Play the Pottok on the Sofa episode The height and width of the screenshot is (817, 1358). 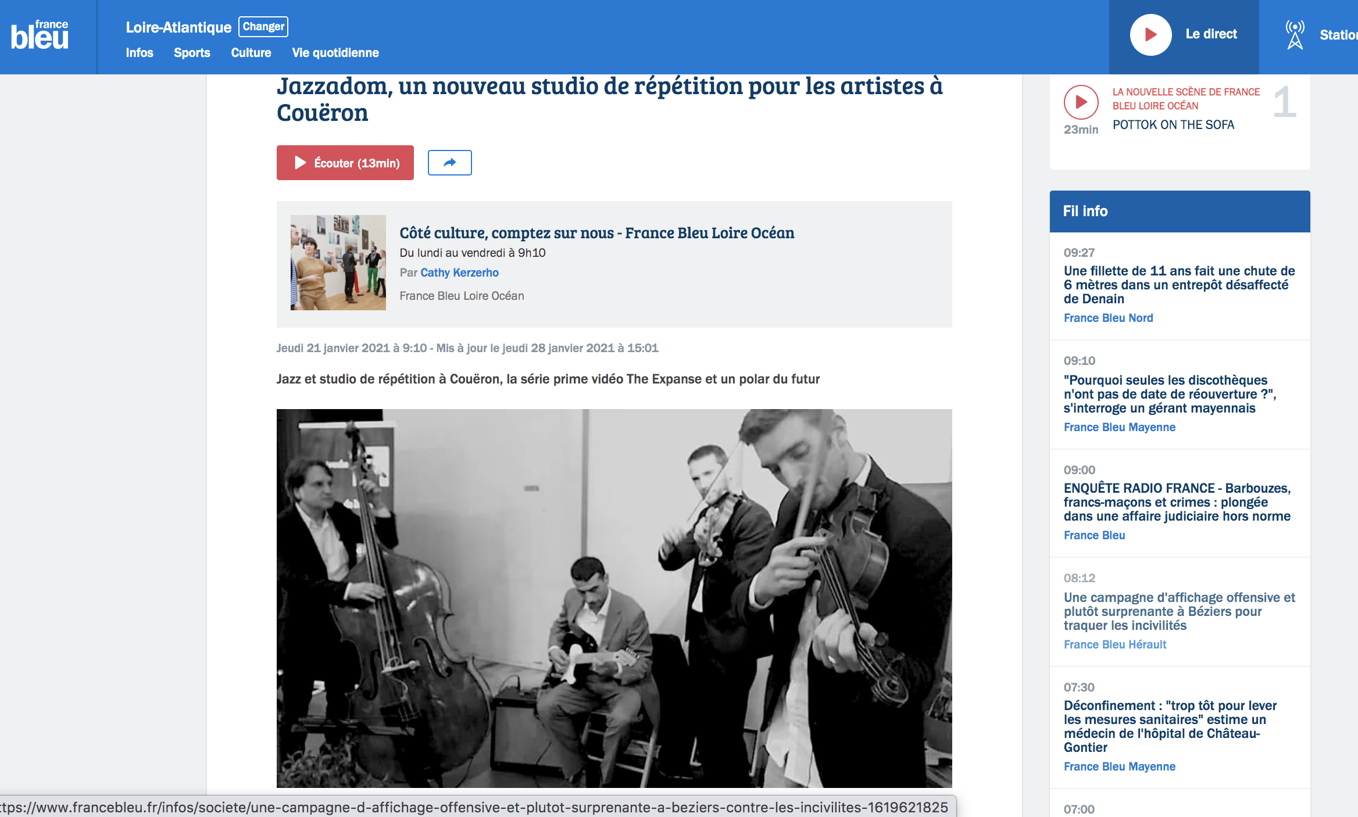pyautogui.click(x=1081, y=102)
